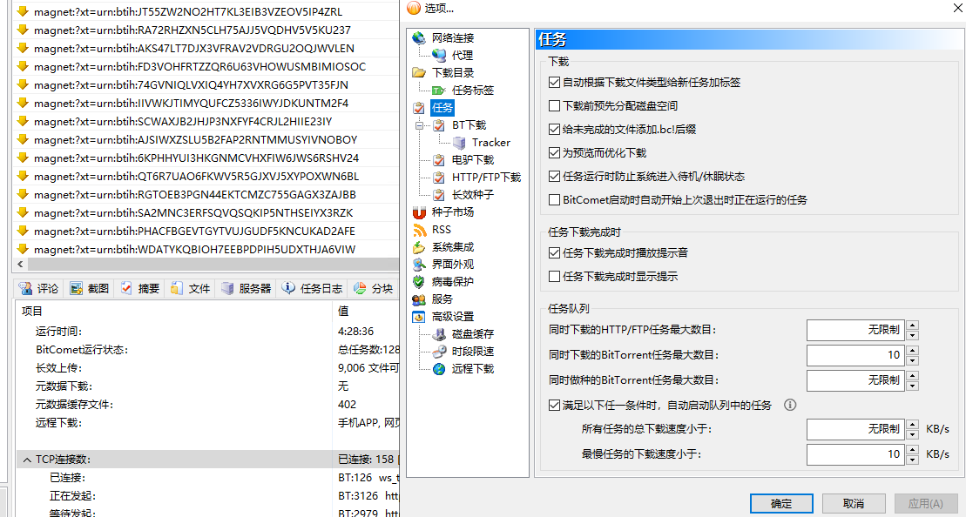
Task: Open the 文件 tab
Action: [x=191, y=288]
